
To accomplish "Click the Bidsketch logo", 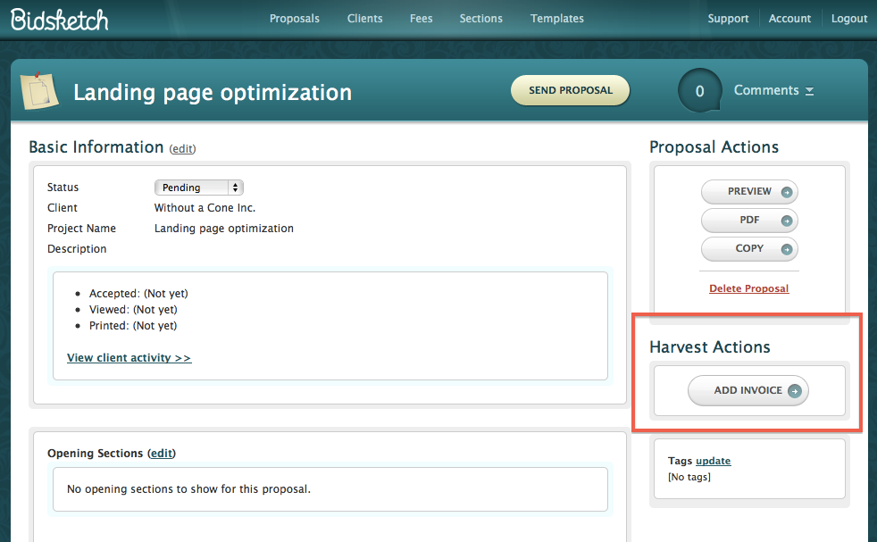I will [59, 20].
